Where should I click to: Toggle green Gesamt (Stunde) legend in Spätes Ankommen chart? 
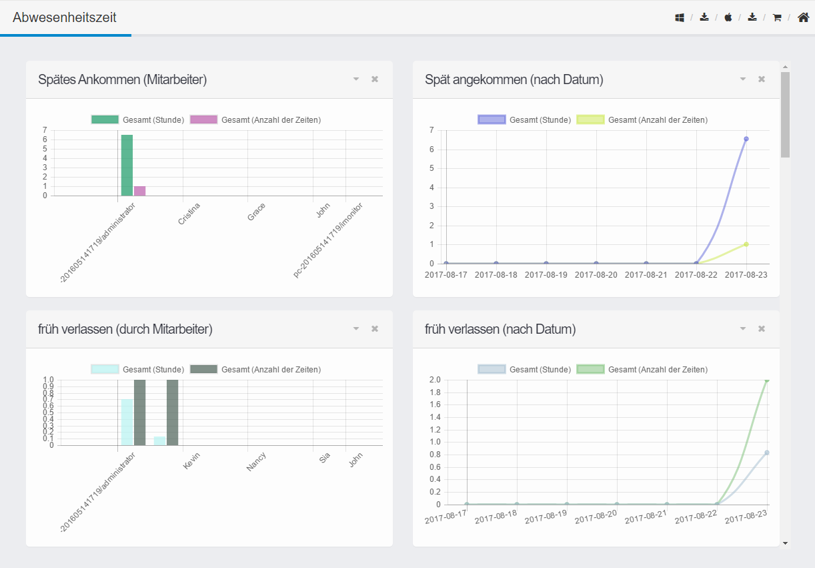(138, 120)
